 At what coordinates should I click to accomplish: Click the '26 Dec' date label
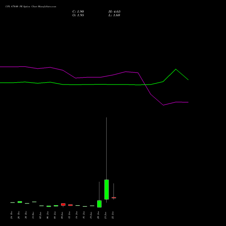[x=19, y=215]
